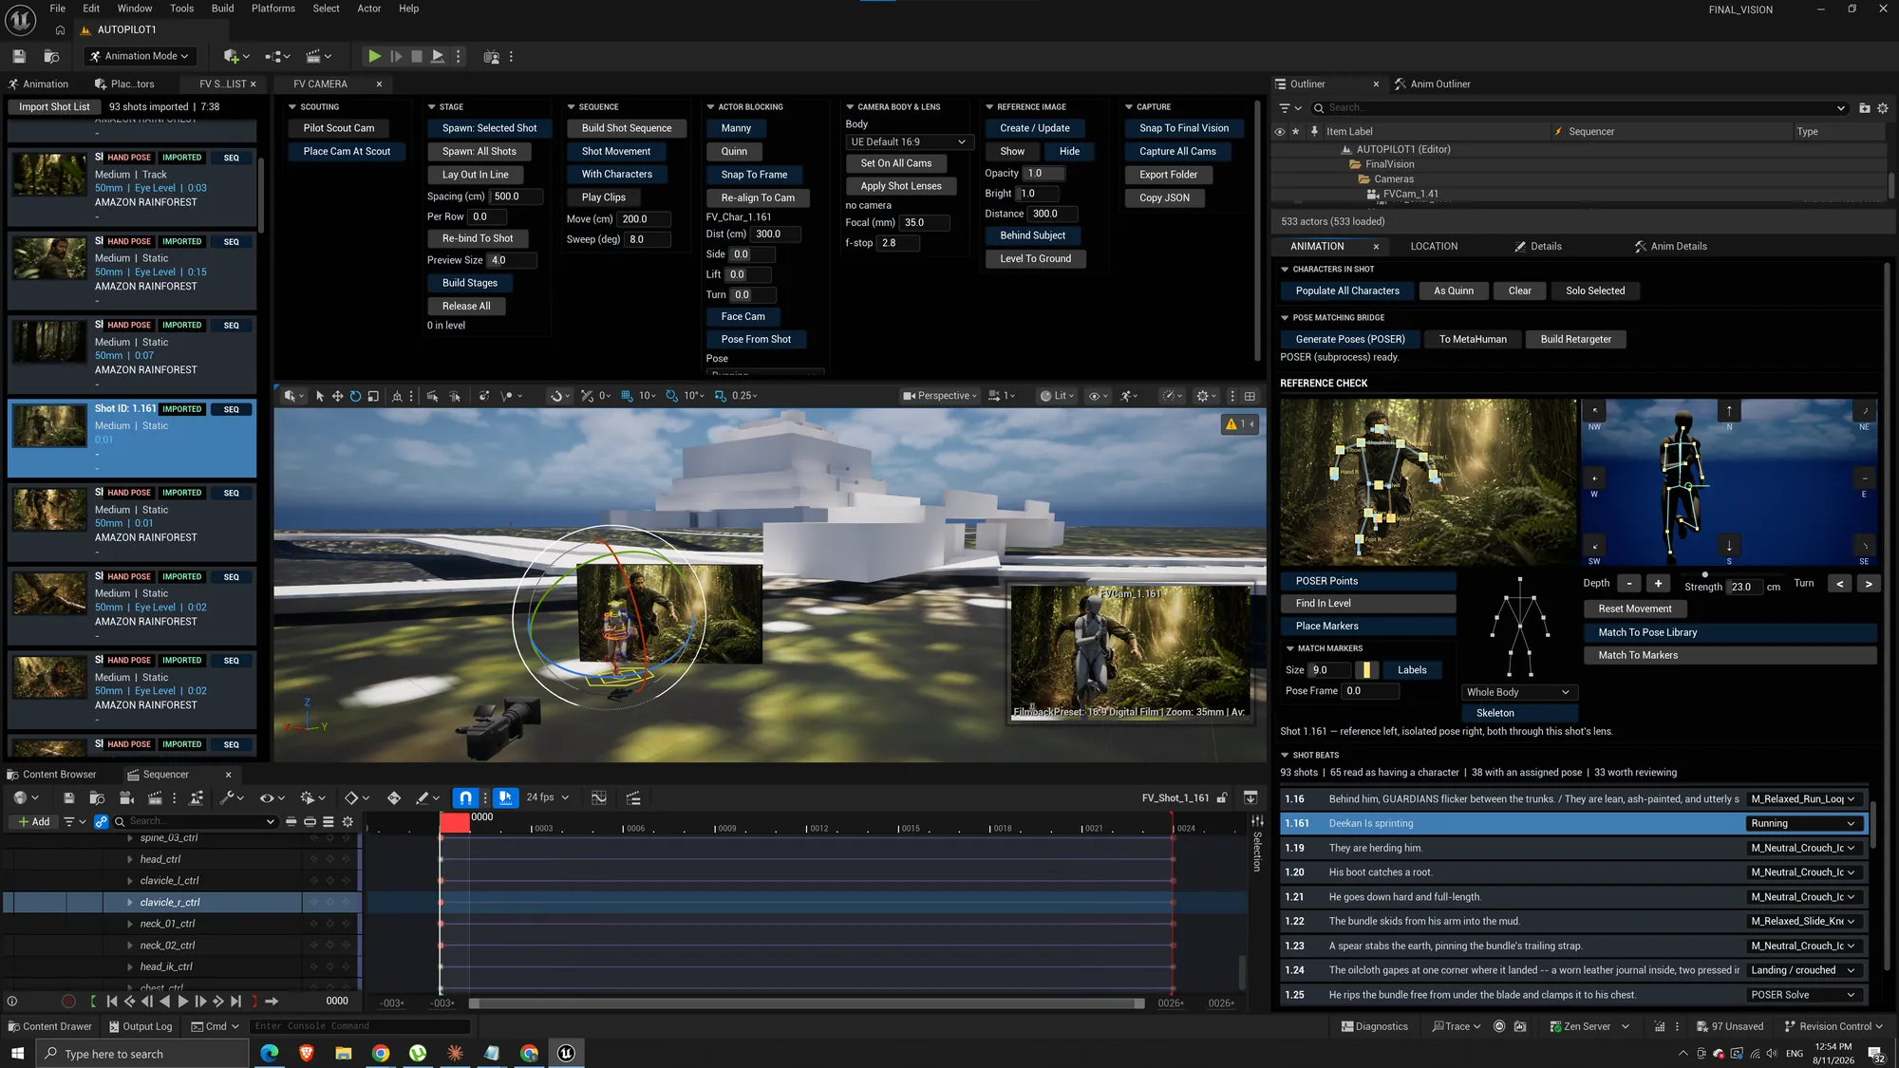Viewport: 1899px width, 1068px height.
Task: Click Match To Pose Library button
Action: point(1730,632)
